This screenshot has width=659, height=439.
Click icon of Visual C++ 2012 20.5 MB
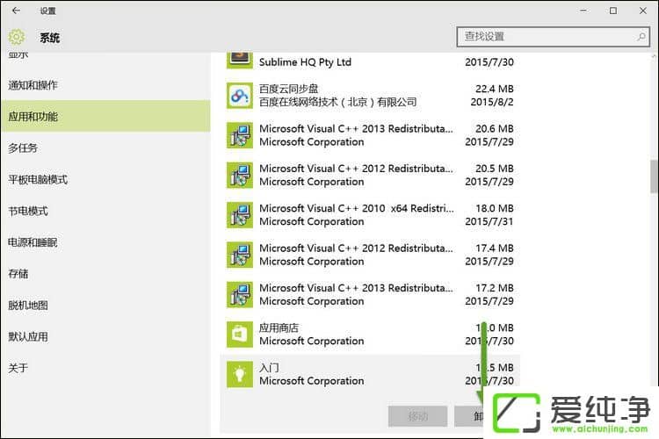coord(240,176)
